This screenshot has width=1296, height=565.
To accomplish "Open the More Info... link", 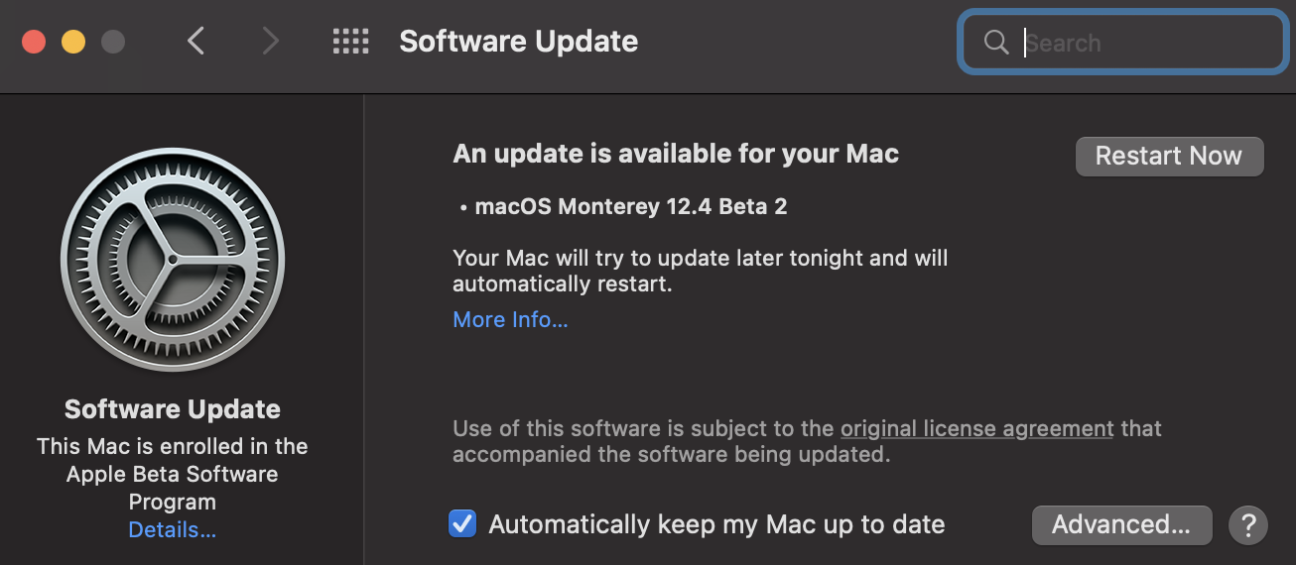I will 510,319.
